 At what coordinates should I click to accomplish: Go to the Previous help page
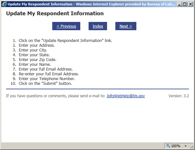tap(66, 26)
